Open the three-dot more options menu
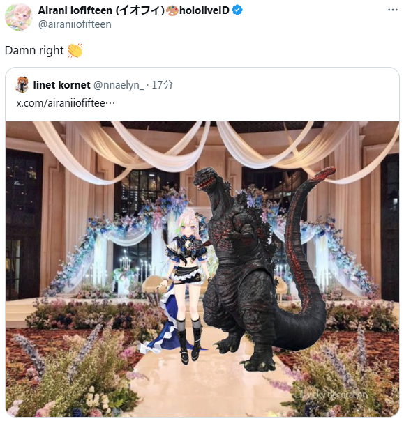This screenshot has height=421, width=404. tap(392, 10)
